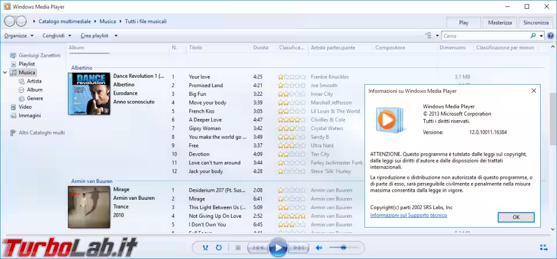Screen dimensions: 557x259
Task: Open Artista view under Musica
Action: (30, 81)
